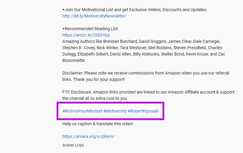Screen dimensions: 243x153
Task: Open the bit.ly MotiversityNewsletter link
Action: pyautogui.click(x=94, y=16)
